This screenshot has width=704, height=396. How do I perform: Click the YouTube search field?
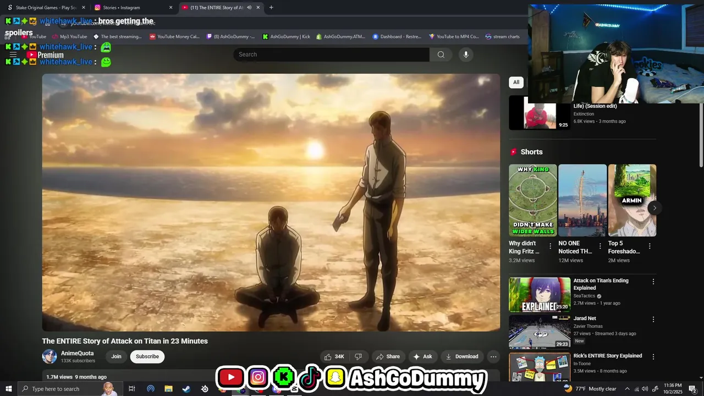click(x=331, y=54)
